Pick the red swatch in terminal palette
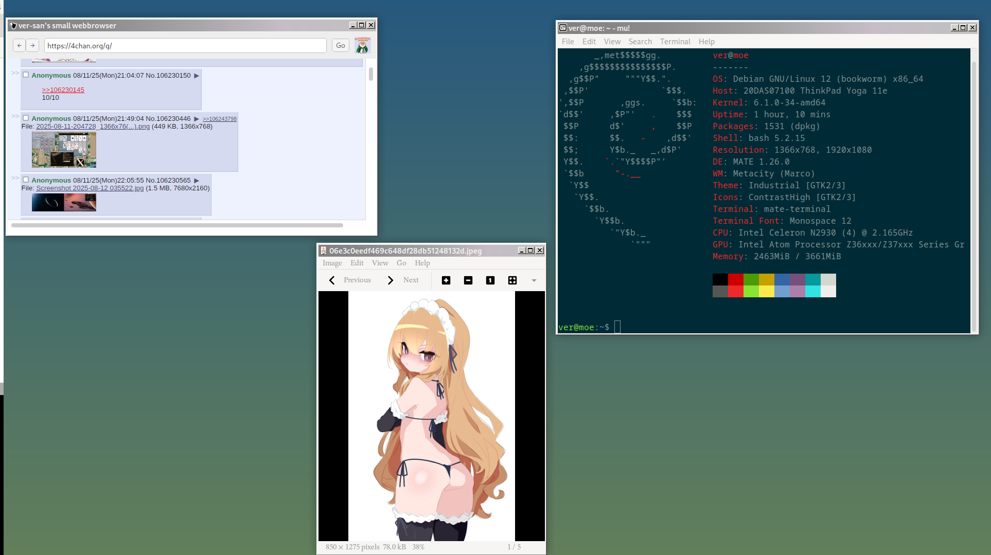The height and width of the screenshot is (555, 991). click(736, 280)
